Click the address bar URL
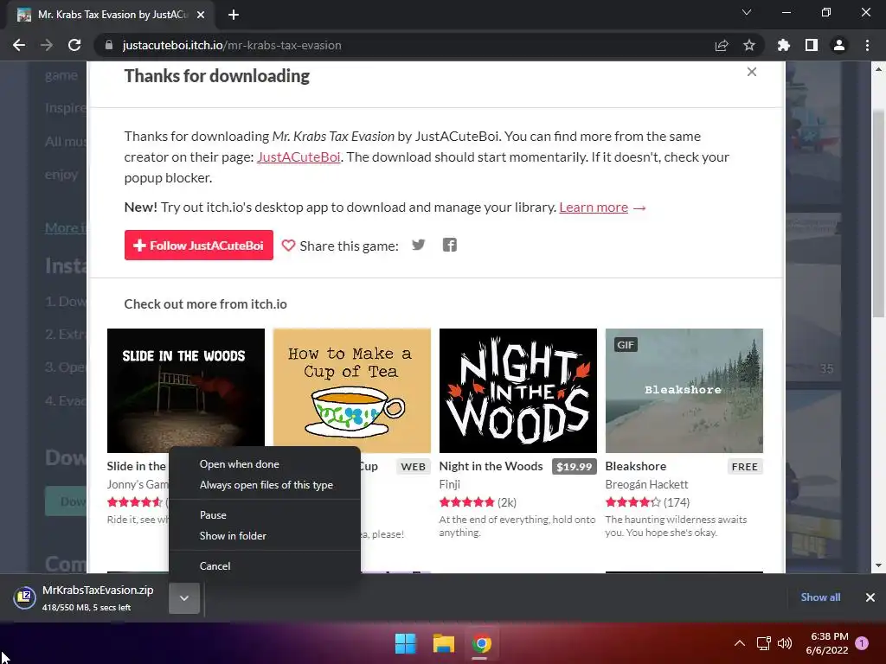 point(232,45)
